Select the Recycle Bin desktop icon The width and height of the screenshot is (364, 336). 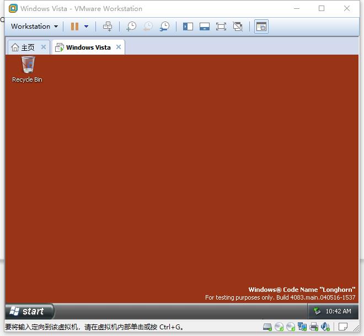click(x=28, y=70)
